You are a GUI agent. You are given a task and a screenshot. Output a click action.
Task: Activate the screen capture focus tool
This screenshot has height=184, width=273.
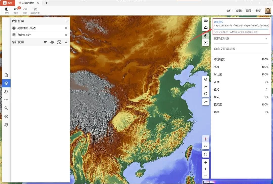pos(206,43)
